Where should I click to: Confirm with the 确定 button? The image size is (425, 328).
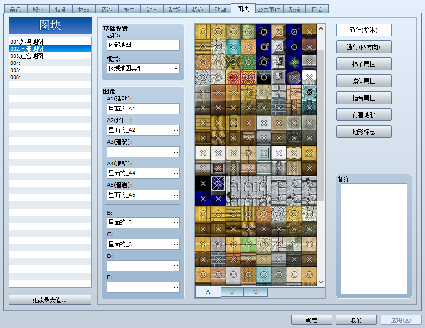pos(312,320)
